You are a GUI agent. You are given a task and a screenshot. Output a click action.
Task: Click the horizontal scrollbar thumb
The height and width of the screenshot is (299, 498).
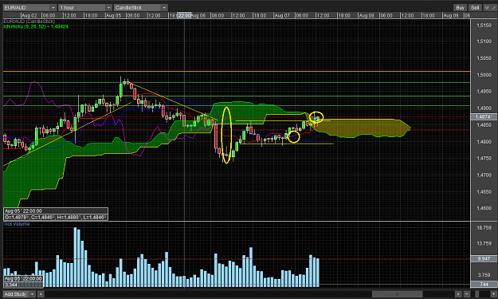point(397,294)
